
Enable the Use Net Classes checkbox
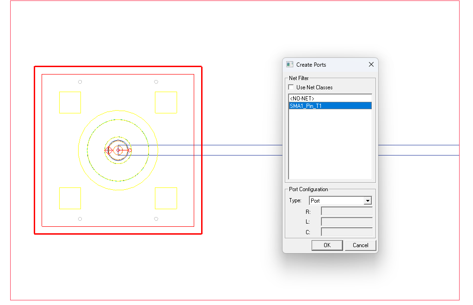(291, 87)
